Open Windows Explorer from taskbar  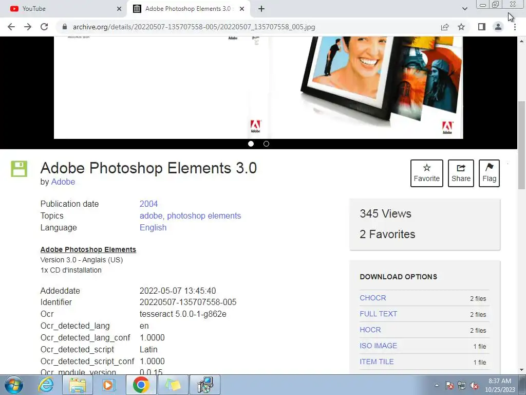click(x=77, y=385)
